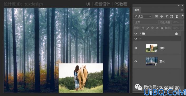The height and width of the screenshot is (96, 186).
Task: Filter layers by smart object icon
Action: pos(177,16)
